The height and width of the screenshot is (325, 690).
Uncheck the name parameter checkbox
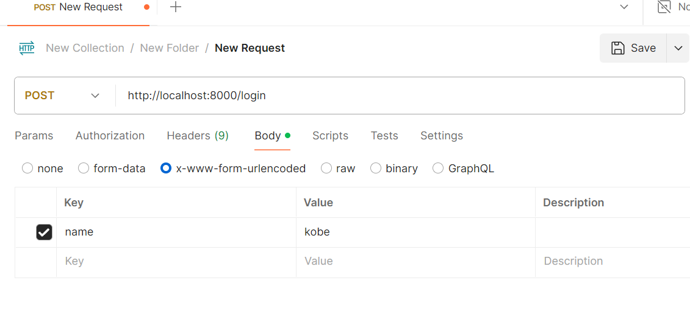click(x=44, y=232)
